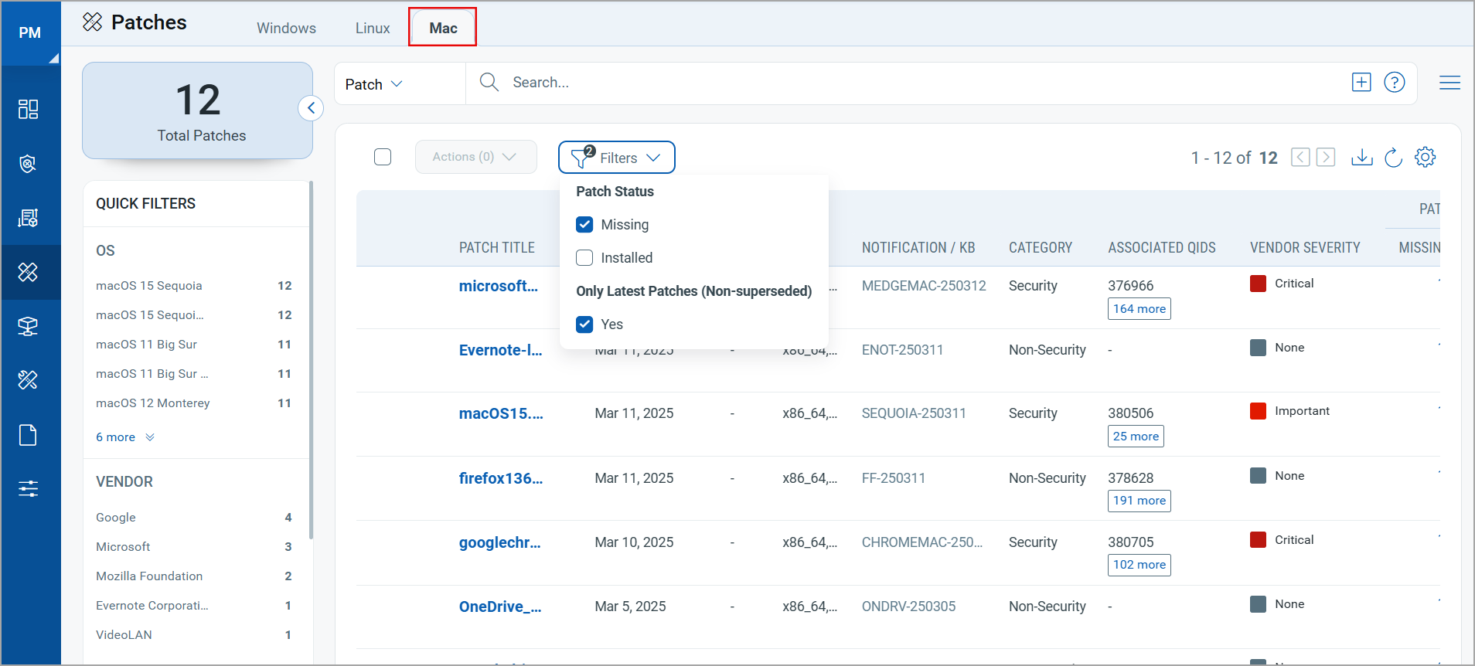The width and height of the screenshot is (1475, 666).
Task: Switch to the Windows tab
Action: coord(286,29)
